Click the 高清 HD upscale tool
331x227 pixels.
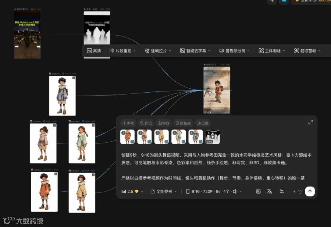pyautogui.click(x=94, y=51)
